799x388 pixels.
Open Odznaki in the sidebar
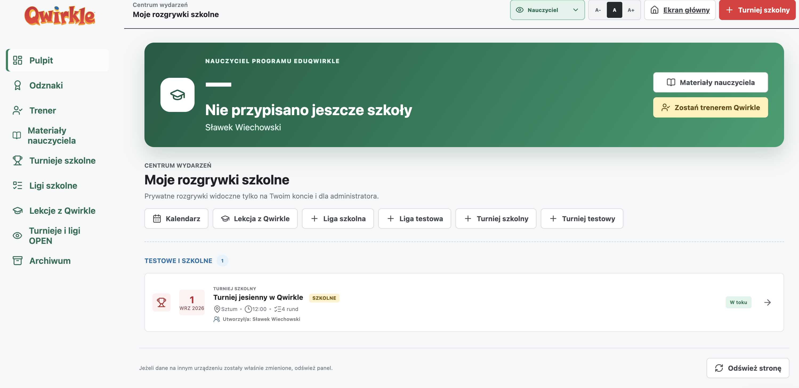click(x=57, y=85)
